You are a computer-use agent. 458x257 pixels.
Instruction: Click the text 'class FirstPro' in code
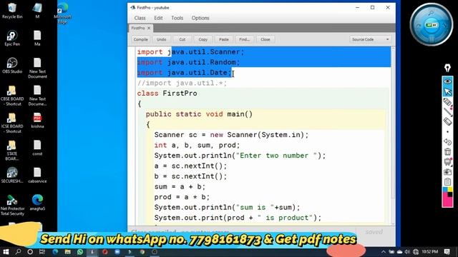(167, 94)
